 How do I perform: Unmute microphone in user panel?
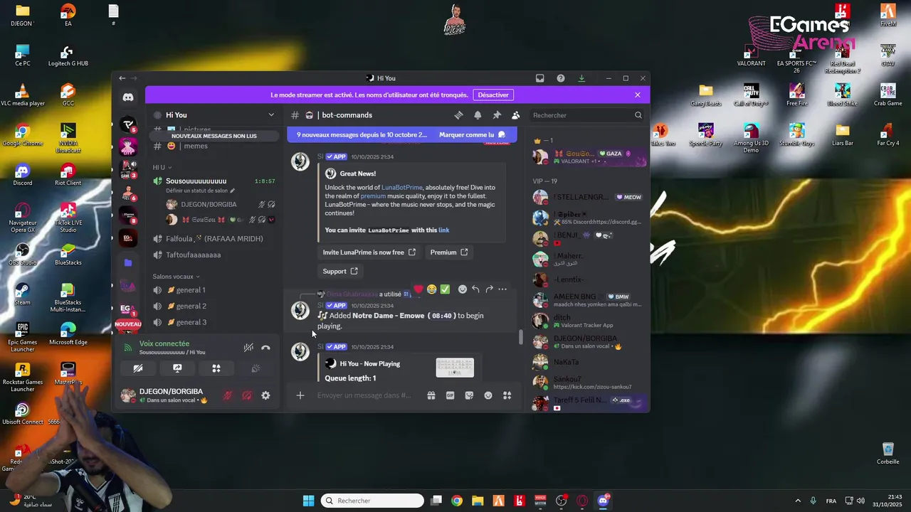[228, 395]
